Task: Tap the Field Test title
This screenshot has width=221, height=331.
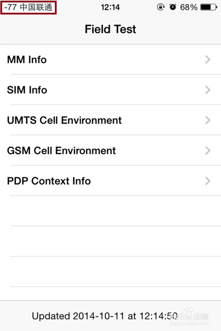Action: (x=110, y=29)
